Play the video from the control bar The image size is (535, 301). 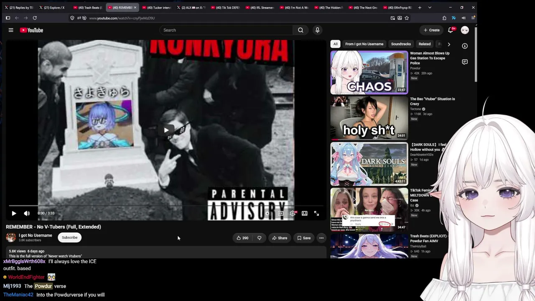[x=14, y=213]
